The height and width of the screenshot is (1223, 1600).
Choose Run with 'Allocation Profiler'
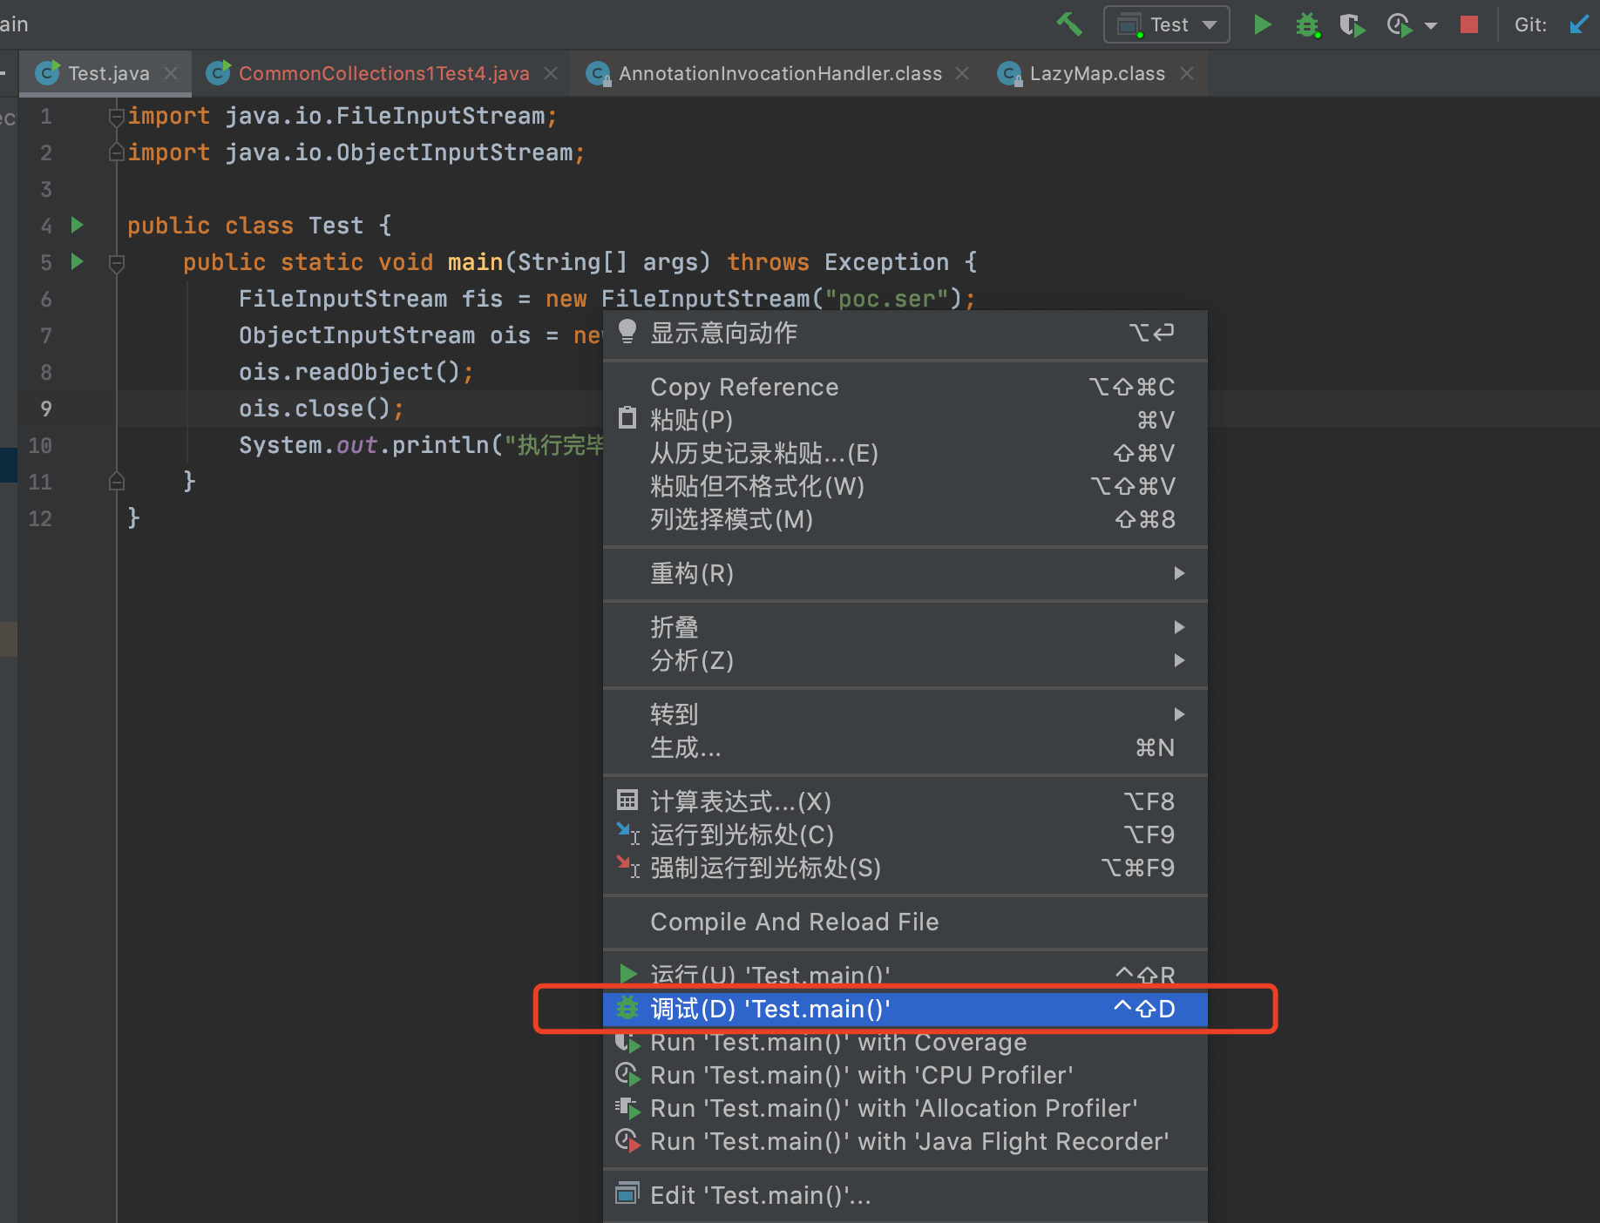pyautogui.click(x=905, y=1108)
